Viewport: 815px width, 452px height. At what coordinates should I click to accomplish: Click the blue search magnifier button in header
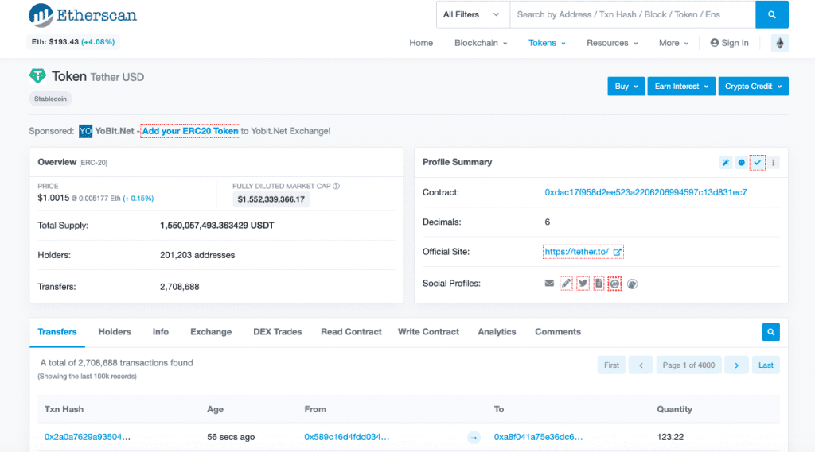pyautogui.click(x=772, y=14)
